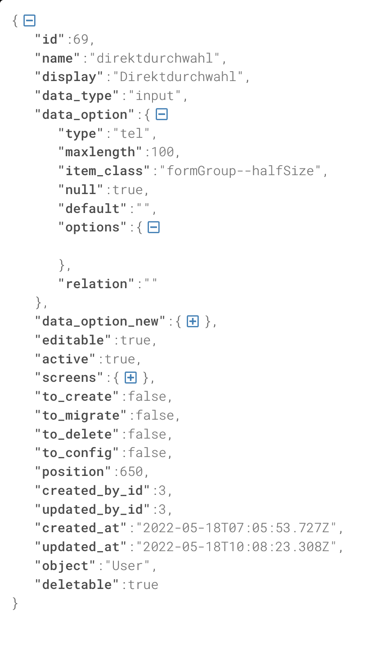Select the "relation" key
This screenshot has height=661, width=377.
[97, 284]
